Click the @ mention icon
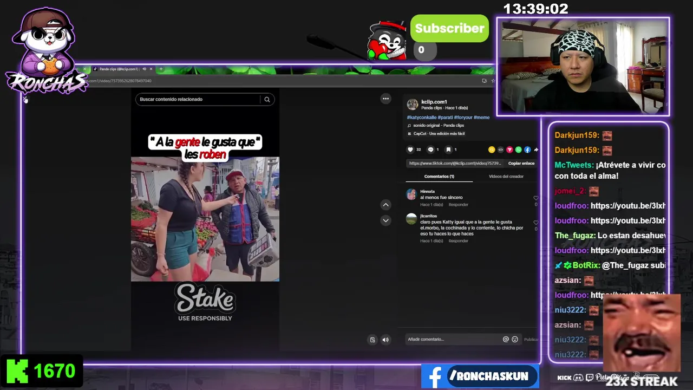This screenshot has width=693, height=390. (x=506, y=339)
